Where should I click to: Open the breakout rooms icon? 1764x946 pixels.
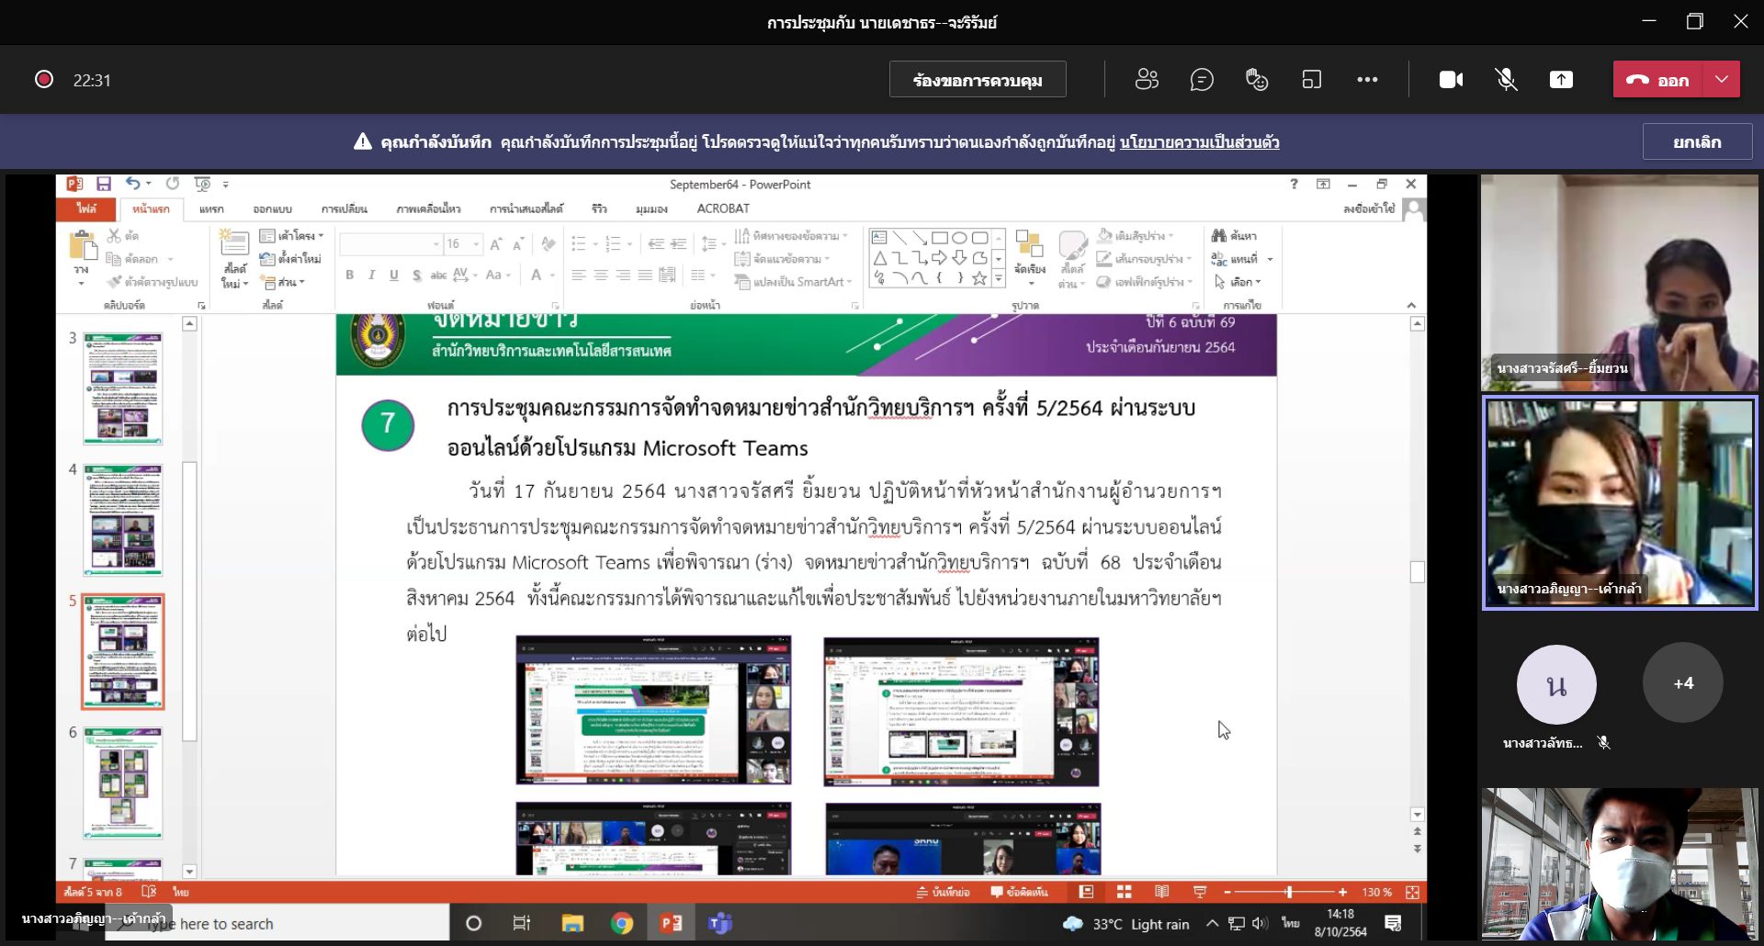[x=1312, y=80]
